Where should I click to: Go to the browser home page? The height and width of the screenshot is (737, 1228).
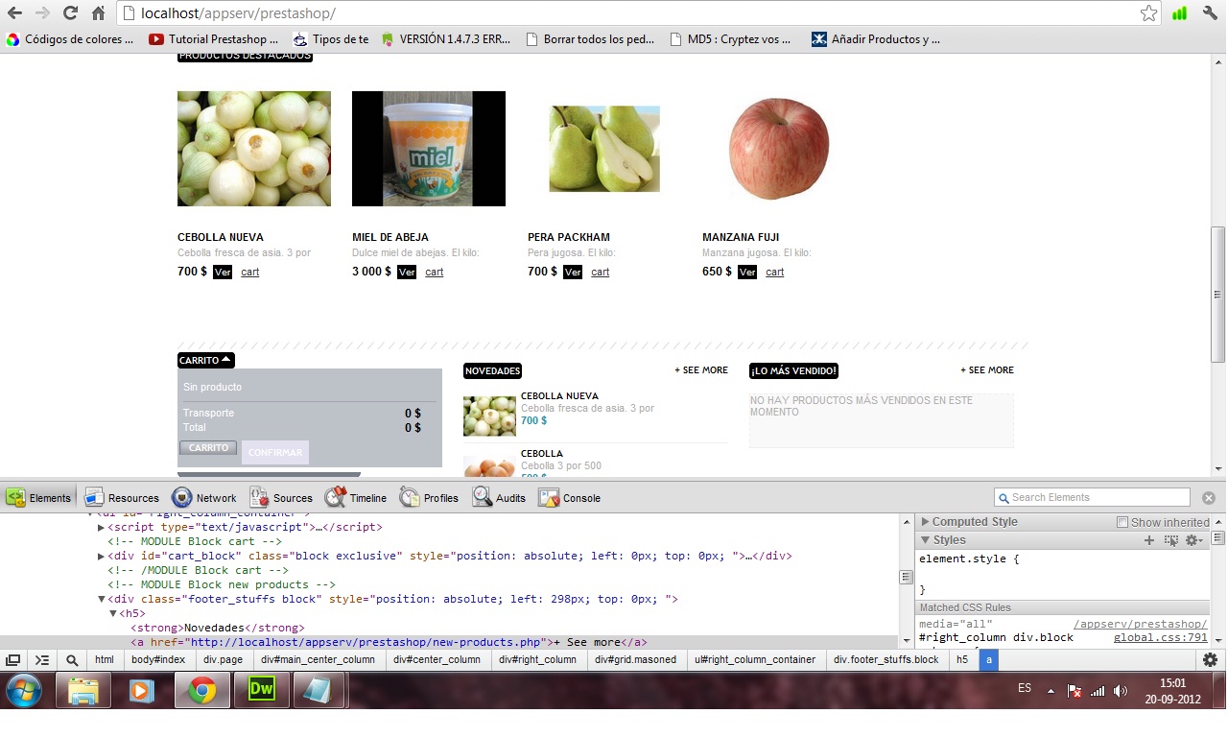point(98,13)
